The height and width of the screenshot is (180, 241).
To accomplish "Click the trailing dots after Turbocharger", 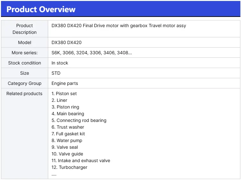I will click(54, 175).
